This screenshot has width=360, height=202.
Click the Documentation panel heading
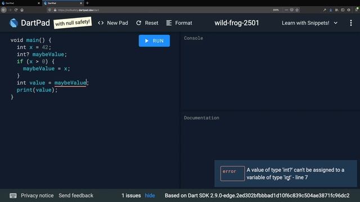click(x=201, y=118)
